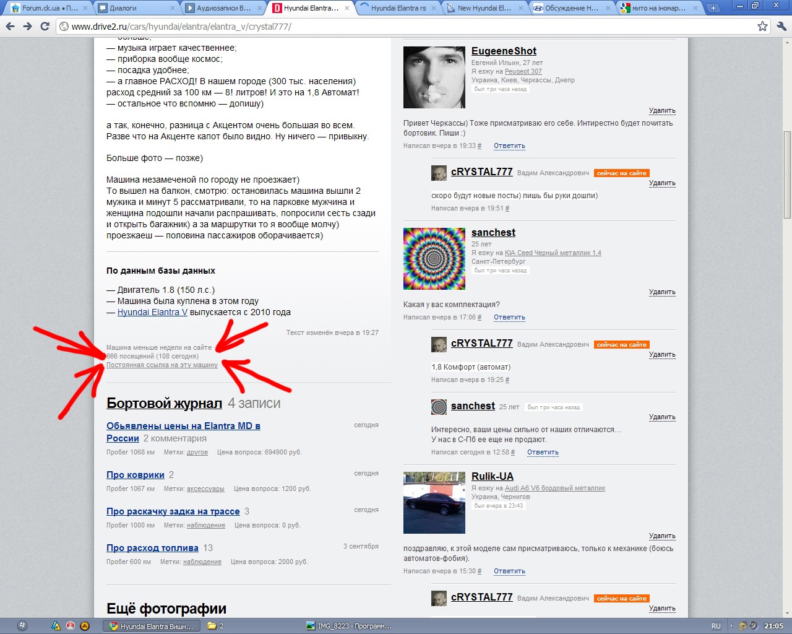Open the Бортовой журнал heading link
This screenshot has height=634, width=792.
pos(164,404)
